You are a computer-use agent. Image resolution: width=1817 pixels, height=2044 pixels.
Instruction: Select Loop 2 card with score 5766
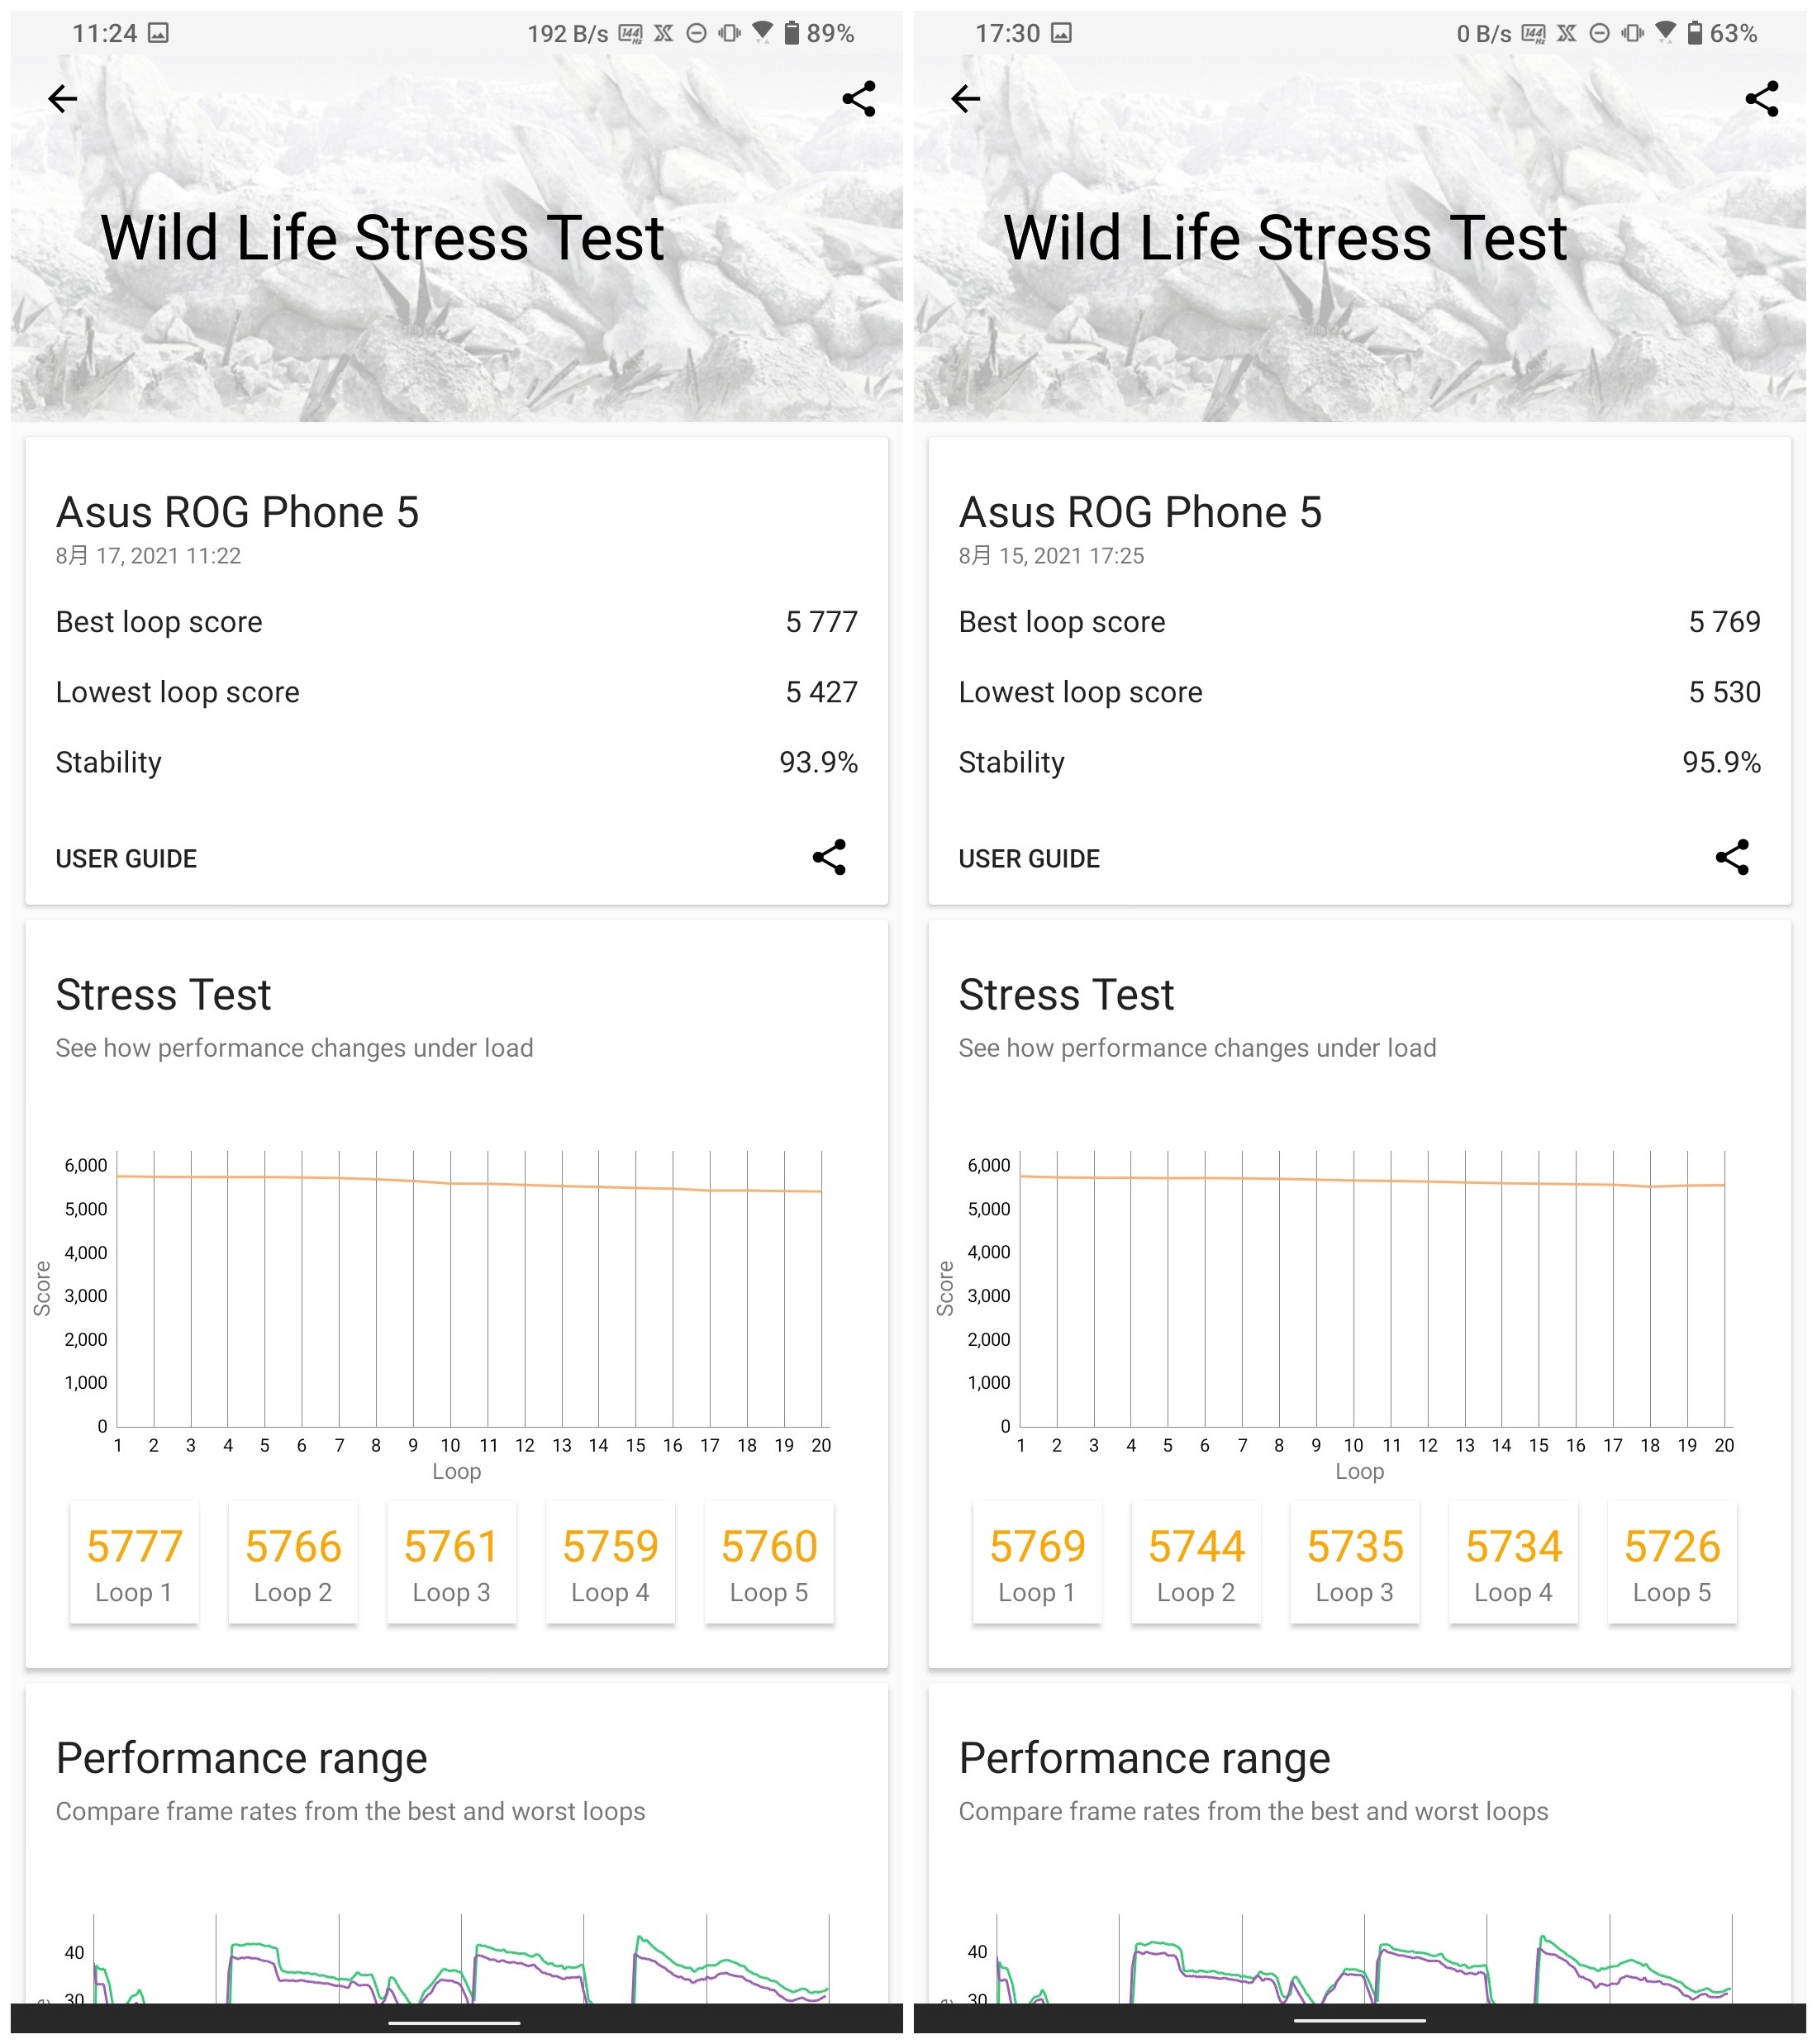point(293,1563)
